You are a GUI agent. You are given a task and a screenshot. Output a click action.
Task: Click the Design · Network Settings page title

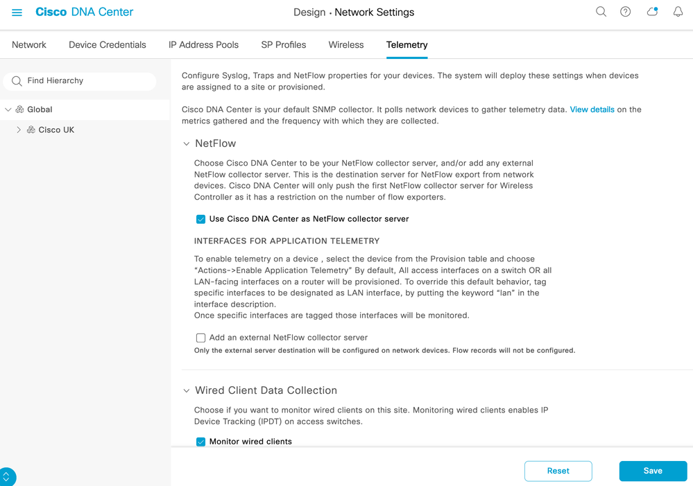(354, 12)
